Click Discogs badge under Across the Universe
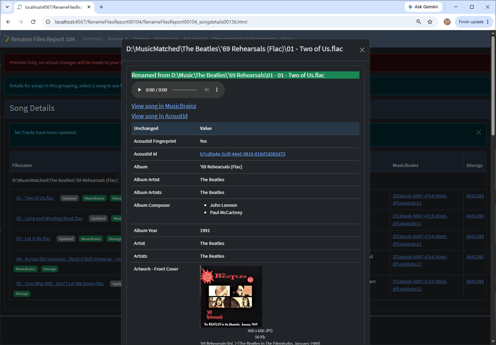496x345 pixels. click(x=50, y=269)
